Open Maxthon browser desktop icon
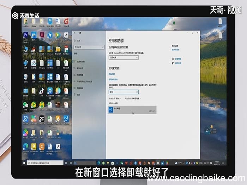 pos(34,36)
